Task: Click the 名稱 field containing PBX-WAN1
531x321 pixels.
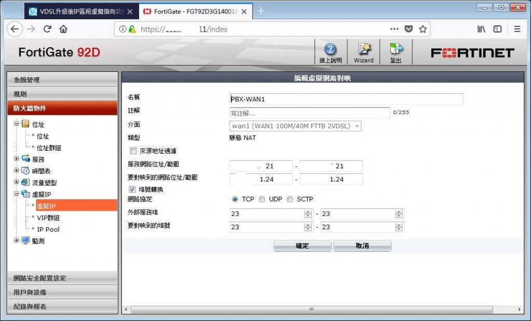Action: (x=346, y=99)
